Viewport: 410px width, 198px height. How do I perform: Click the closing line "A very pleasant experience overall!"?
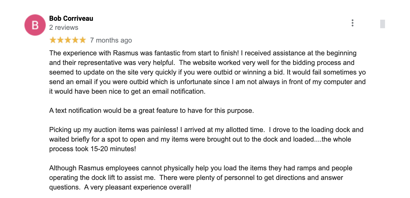tap(138, 187)
